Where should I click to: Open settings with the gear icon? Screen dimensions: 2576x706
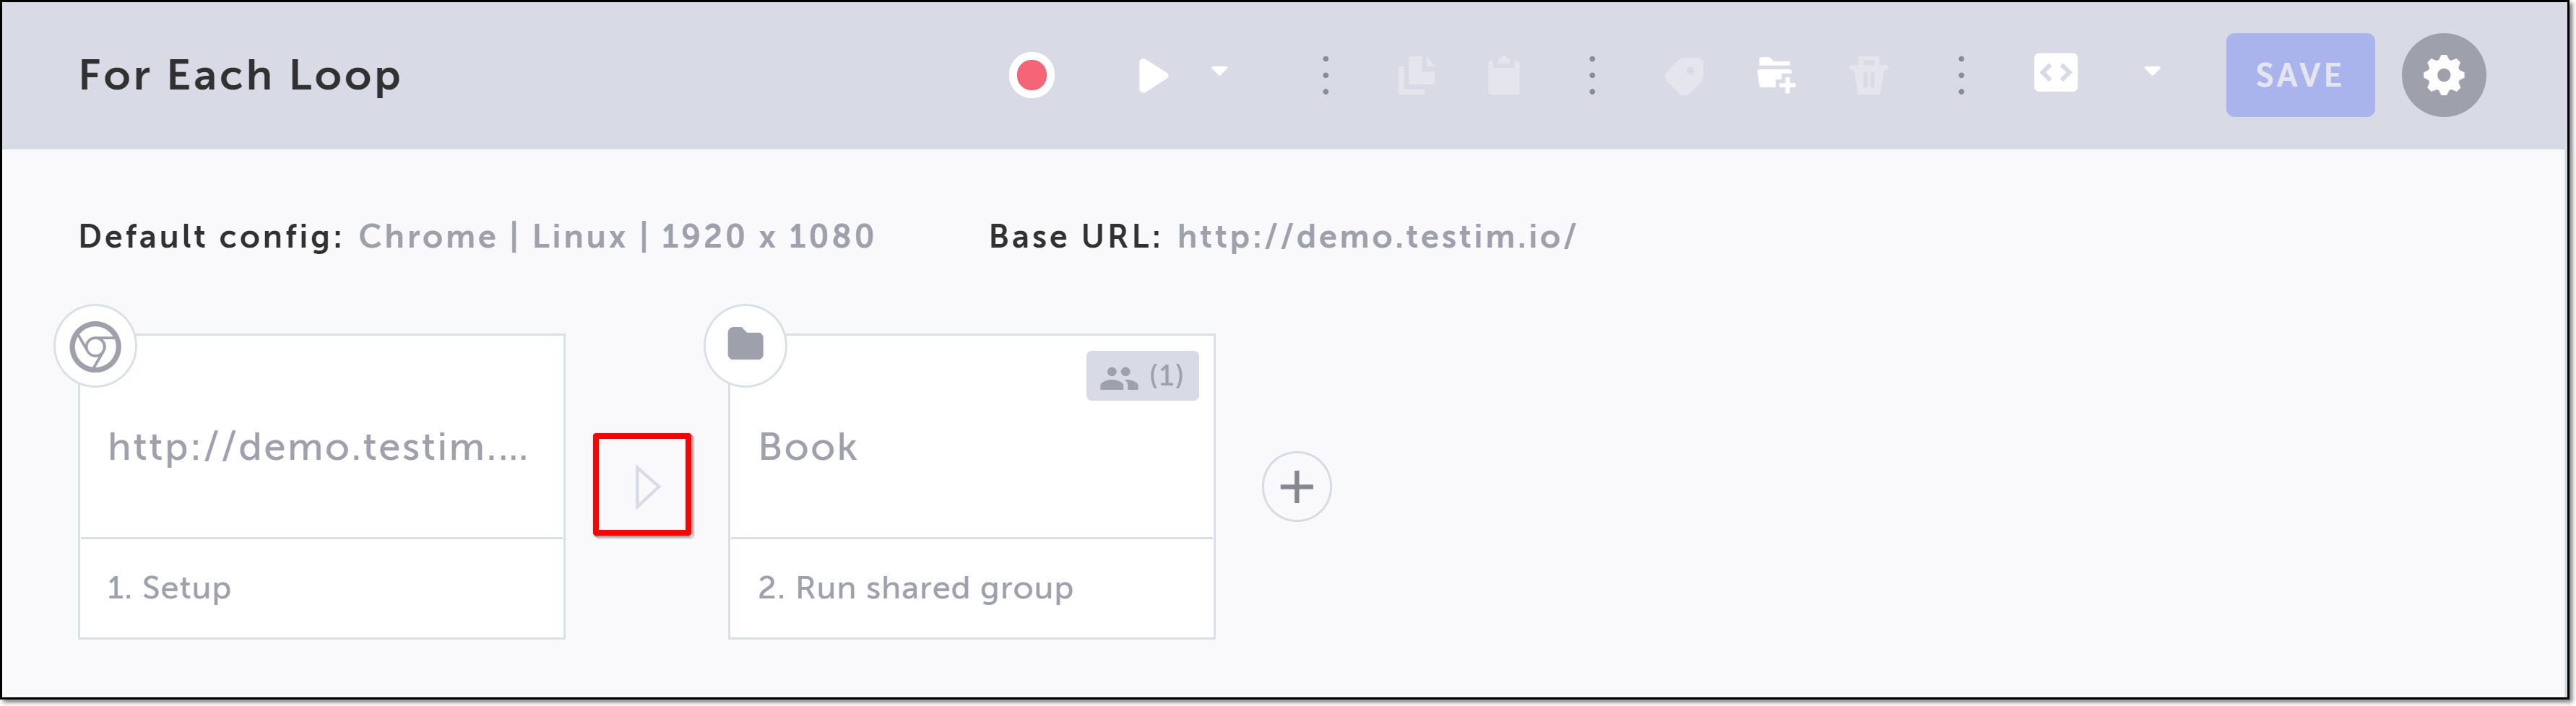tap(2443, 75)
